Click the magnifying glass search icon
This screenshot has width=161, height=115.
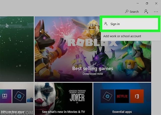(x=127, y=12)
